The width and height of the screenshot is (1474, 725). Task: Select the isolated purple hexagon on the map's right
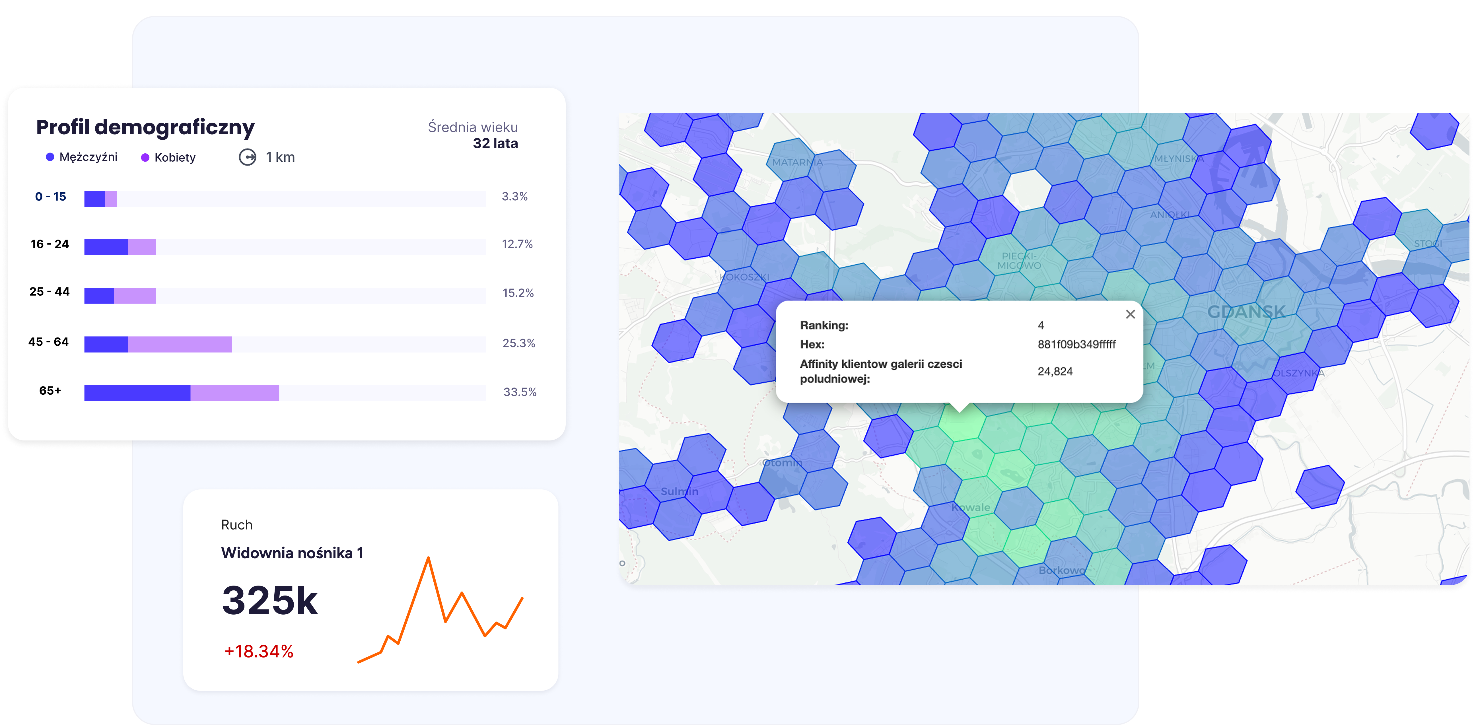coord(1319,486)
